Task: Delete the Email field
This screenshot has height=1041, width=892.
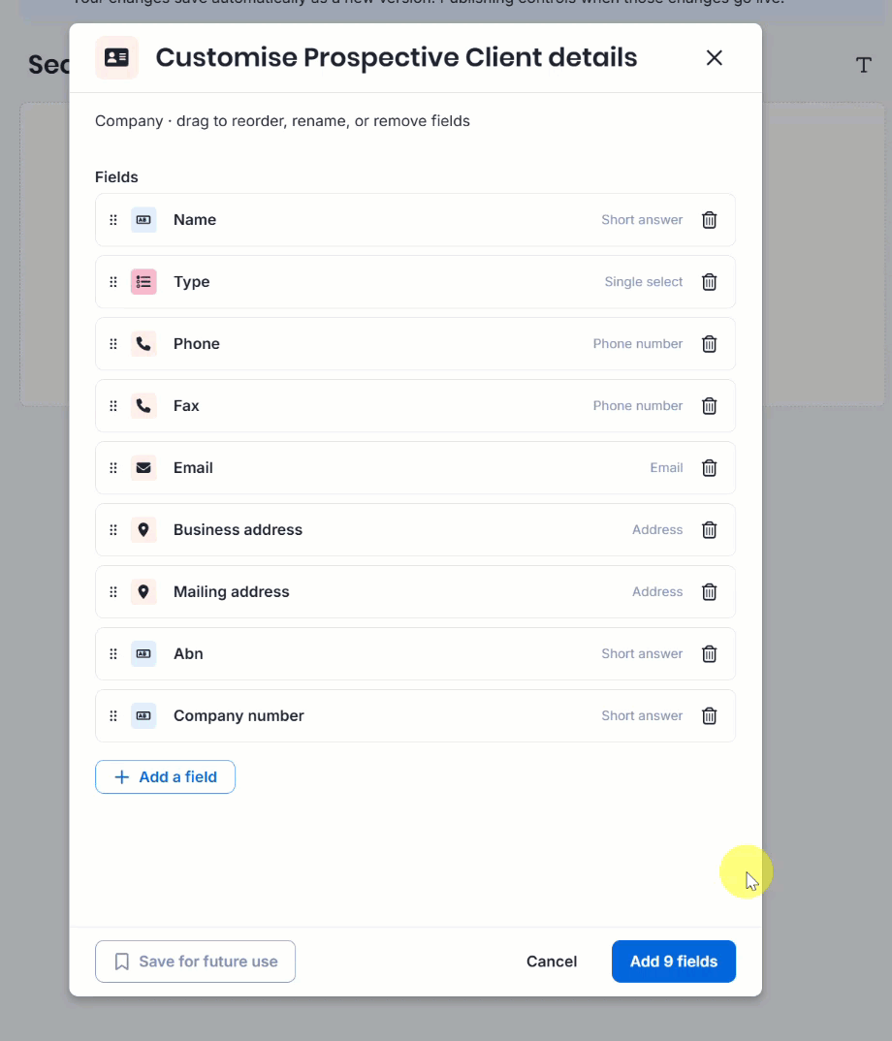Action: (x=710, y=467)
